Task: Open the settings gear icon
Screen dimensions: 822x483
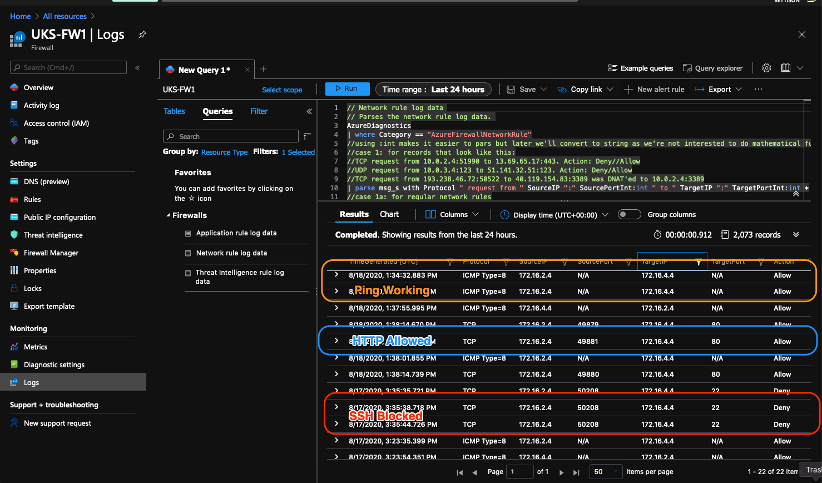Action: click(x=766, y=68)
